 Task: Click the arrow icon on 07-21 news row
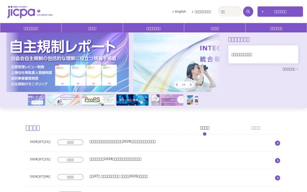[x=278, y=143]
